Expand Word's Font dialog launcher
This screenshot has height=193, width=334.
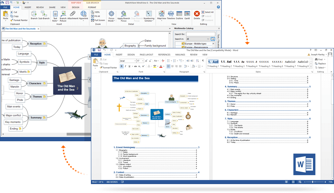(x=164, y=72)
